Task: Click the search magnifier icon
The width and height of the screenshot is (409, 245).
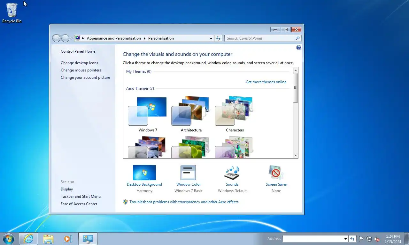Action: coord(297,38)
